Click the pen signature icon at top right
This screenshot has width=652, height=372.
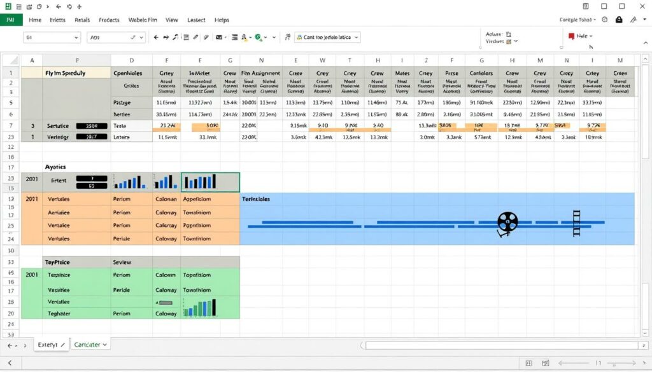tap(634, 20)
